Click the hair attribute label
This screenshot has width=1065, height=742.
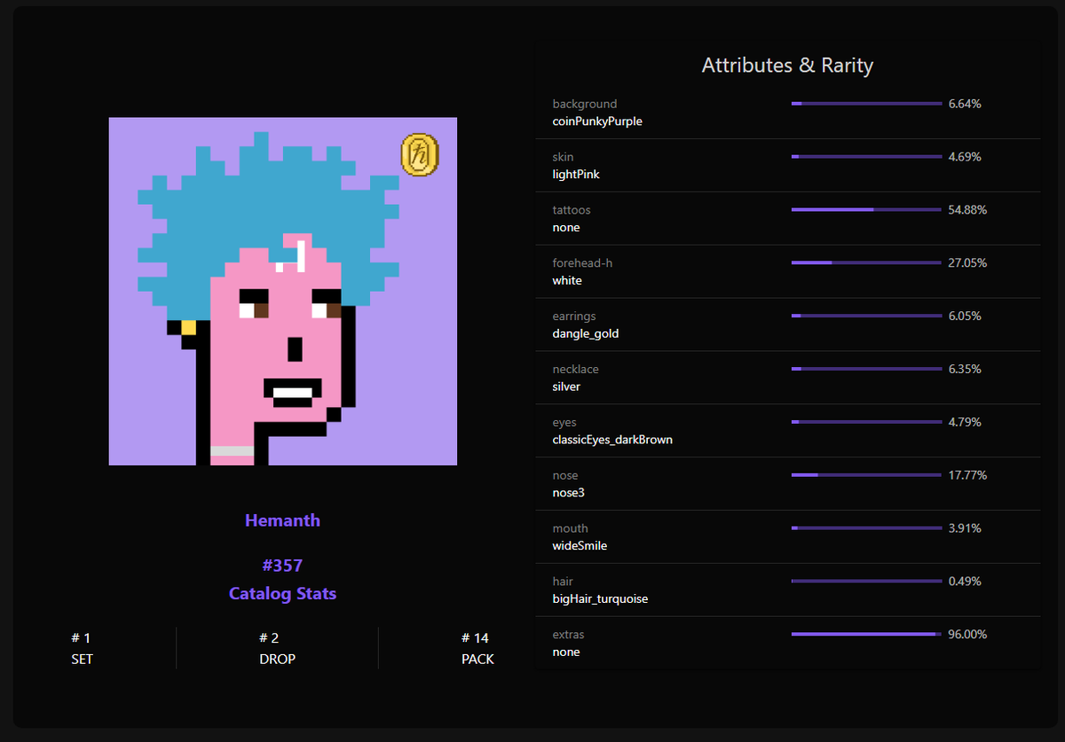coord(563,582)
